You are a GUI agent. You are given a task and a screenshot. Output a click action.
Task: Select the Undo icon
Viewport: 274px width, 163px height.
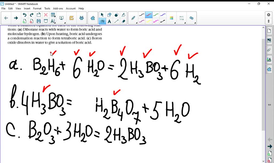pos(25,15)
